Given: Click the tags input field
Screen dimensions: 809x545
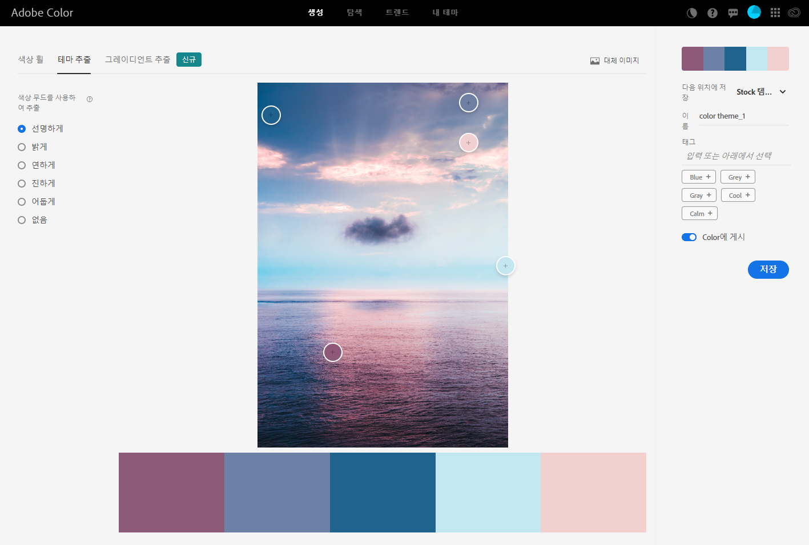Looking at the screenshot, I should pos(736,156).
